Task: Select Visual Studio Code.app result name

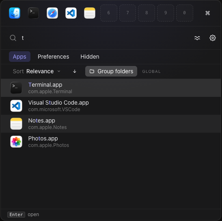Action: pyautogui.click(x=58, y=103)
